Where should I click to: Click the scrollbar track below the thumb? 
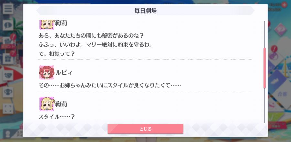[x=264, y=105]
